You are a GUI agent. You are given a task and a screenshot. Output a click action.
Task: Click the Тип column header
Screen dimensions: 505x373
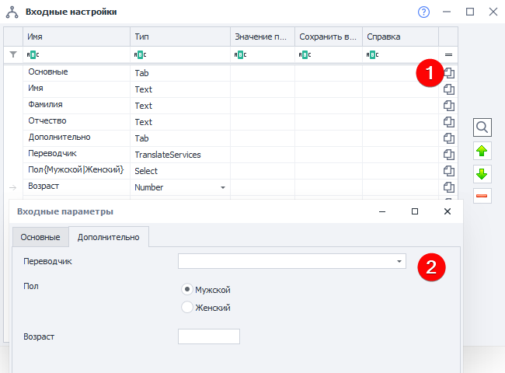coord(179,37)
